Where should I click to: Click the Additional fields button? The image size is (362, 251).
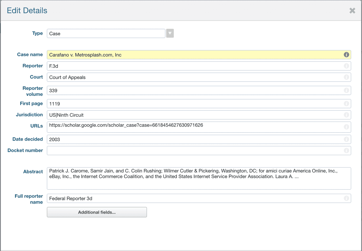pyautogui.click(x=97, y=212)
